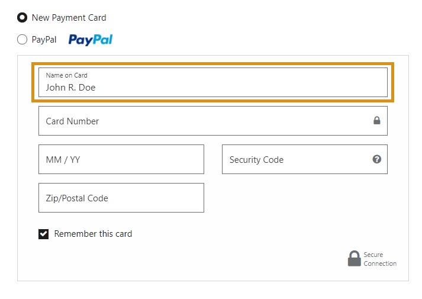Choose the PayPal radio button
Viewport: 422px width, 299px height.
[x=22, y=40]
